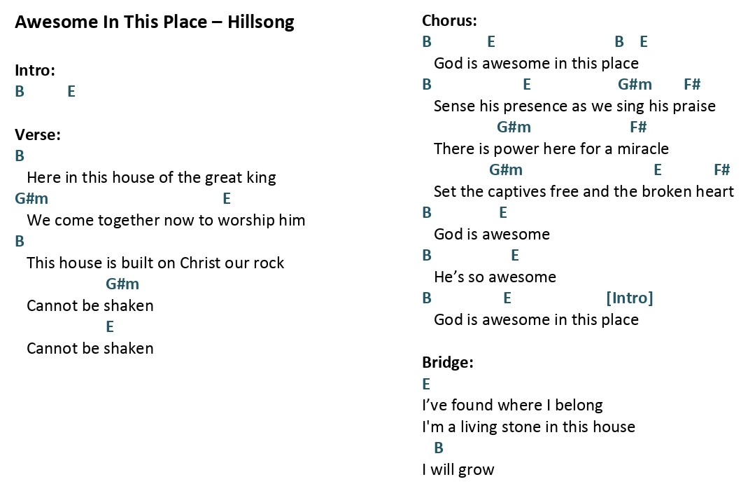Viewport: 755px width, 491px height.
Task: Click the E chord under Bridge
Action: click(x=426, y=384)
